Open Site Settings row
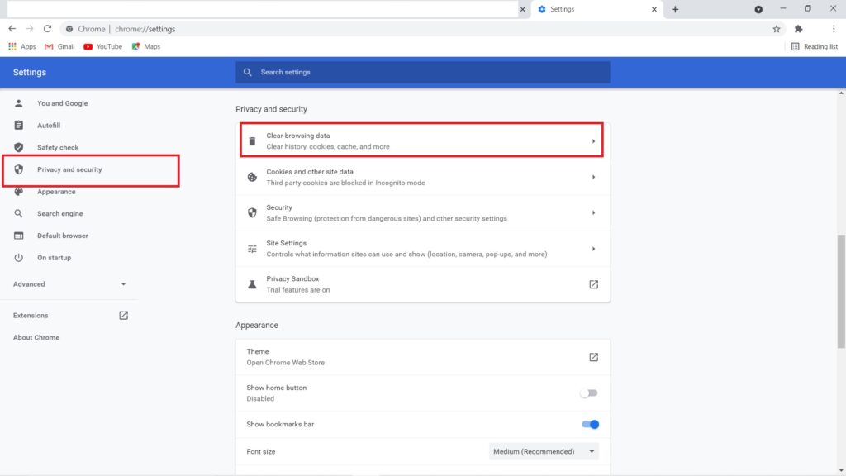The image size is (846, 476). [422, 249]
